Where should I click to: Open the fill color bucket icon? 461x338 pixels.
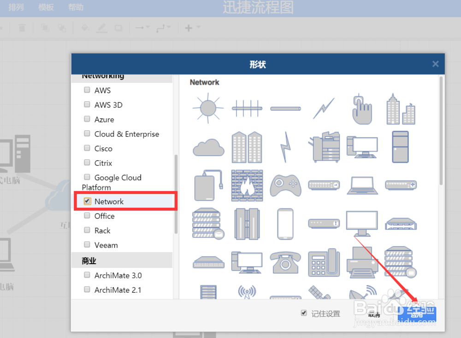coord(85,28)
